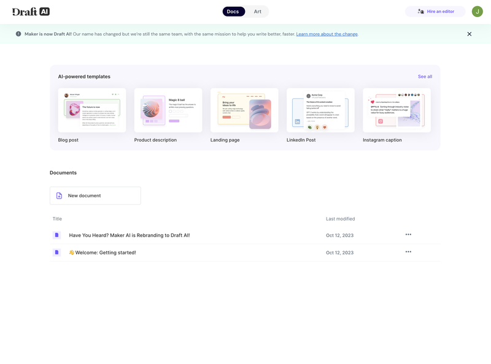Click the 'Hire an editor' button
The width and height of the screenshot is (491, 364).
[x=436, y=11]
